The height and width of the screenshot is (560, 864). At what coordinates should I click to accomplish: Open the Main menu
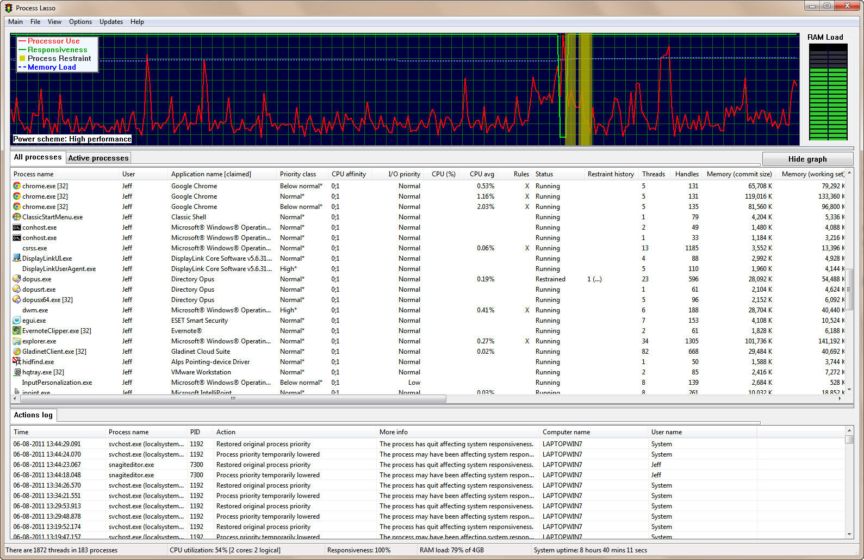point(15,22)
